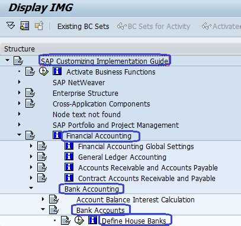Click the change release notes toolbar icon
Screen dimensions: 241x226
(x=39, y=26)
